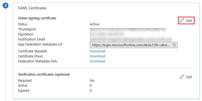The width and height of the screenshot is (202, 101).
Task: Click the Verification certificates (optional) heading
Action: [44, 74]
